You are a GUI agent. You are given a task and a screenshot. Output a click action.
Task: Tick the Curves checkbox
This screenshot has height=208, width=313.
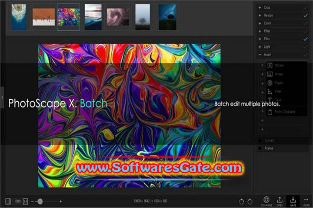(260, 140)
